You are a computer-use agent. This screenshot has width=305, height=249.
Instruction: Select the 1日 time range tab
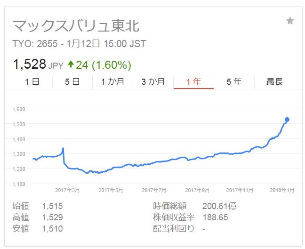[32, 82]
